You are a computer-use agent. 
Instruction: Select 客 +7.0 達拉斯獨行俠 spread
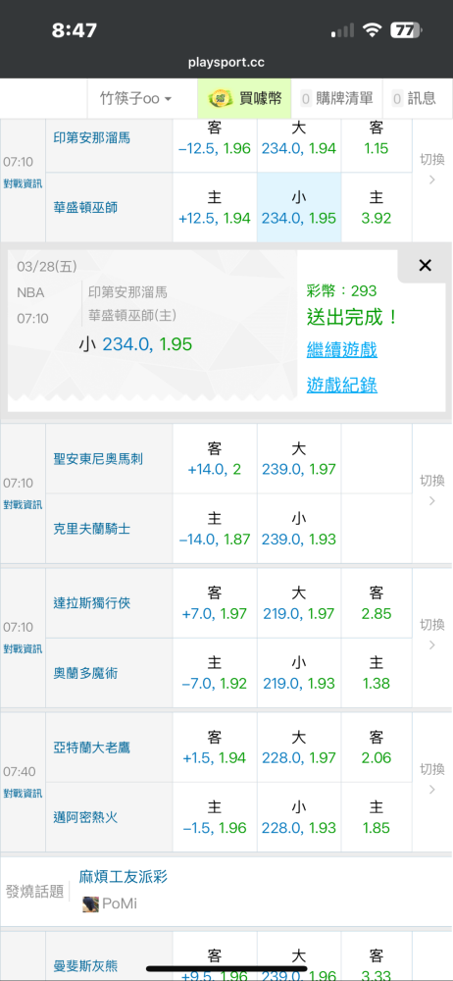coord(215,603)
